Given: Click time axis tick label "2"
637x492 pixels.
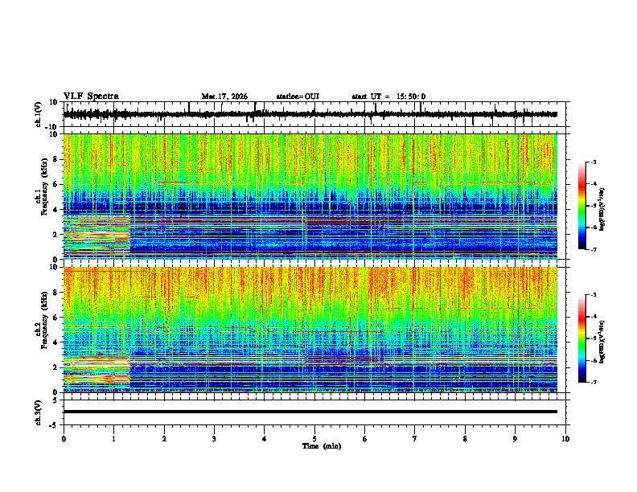Looking at the screenshot, I should point(164,439).
